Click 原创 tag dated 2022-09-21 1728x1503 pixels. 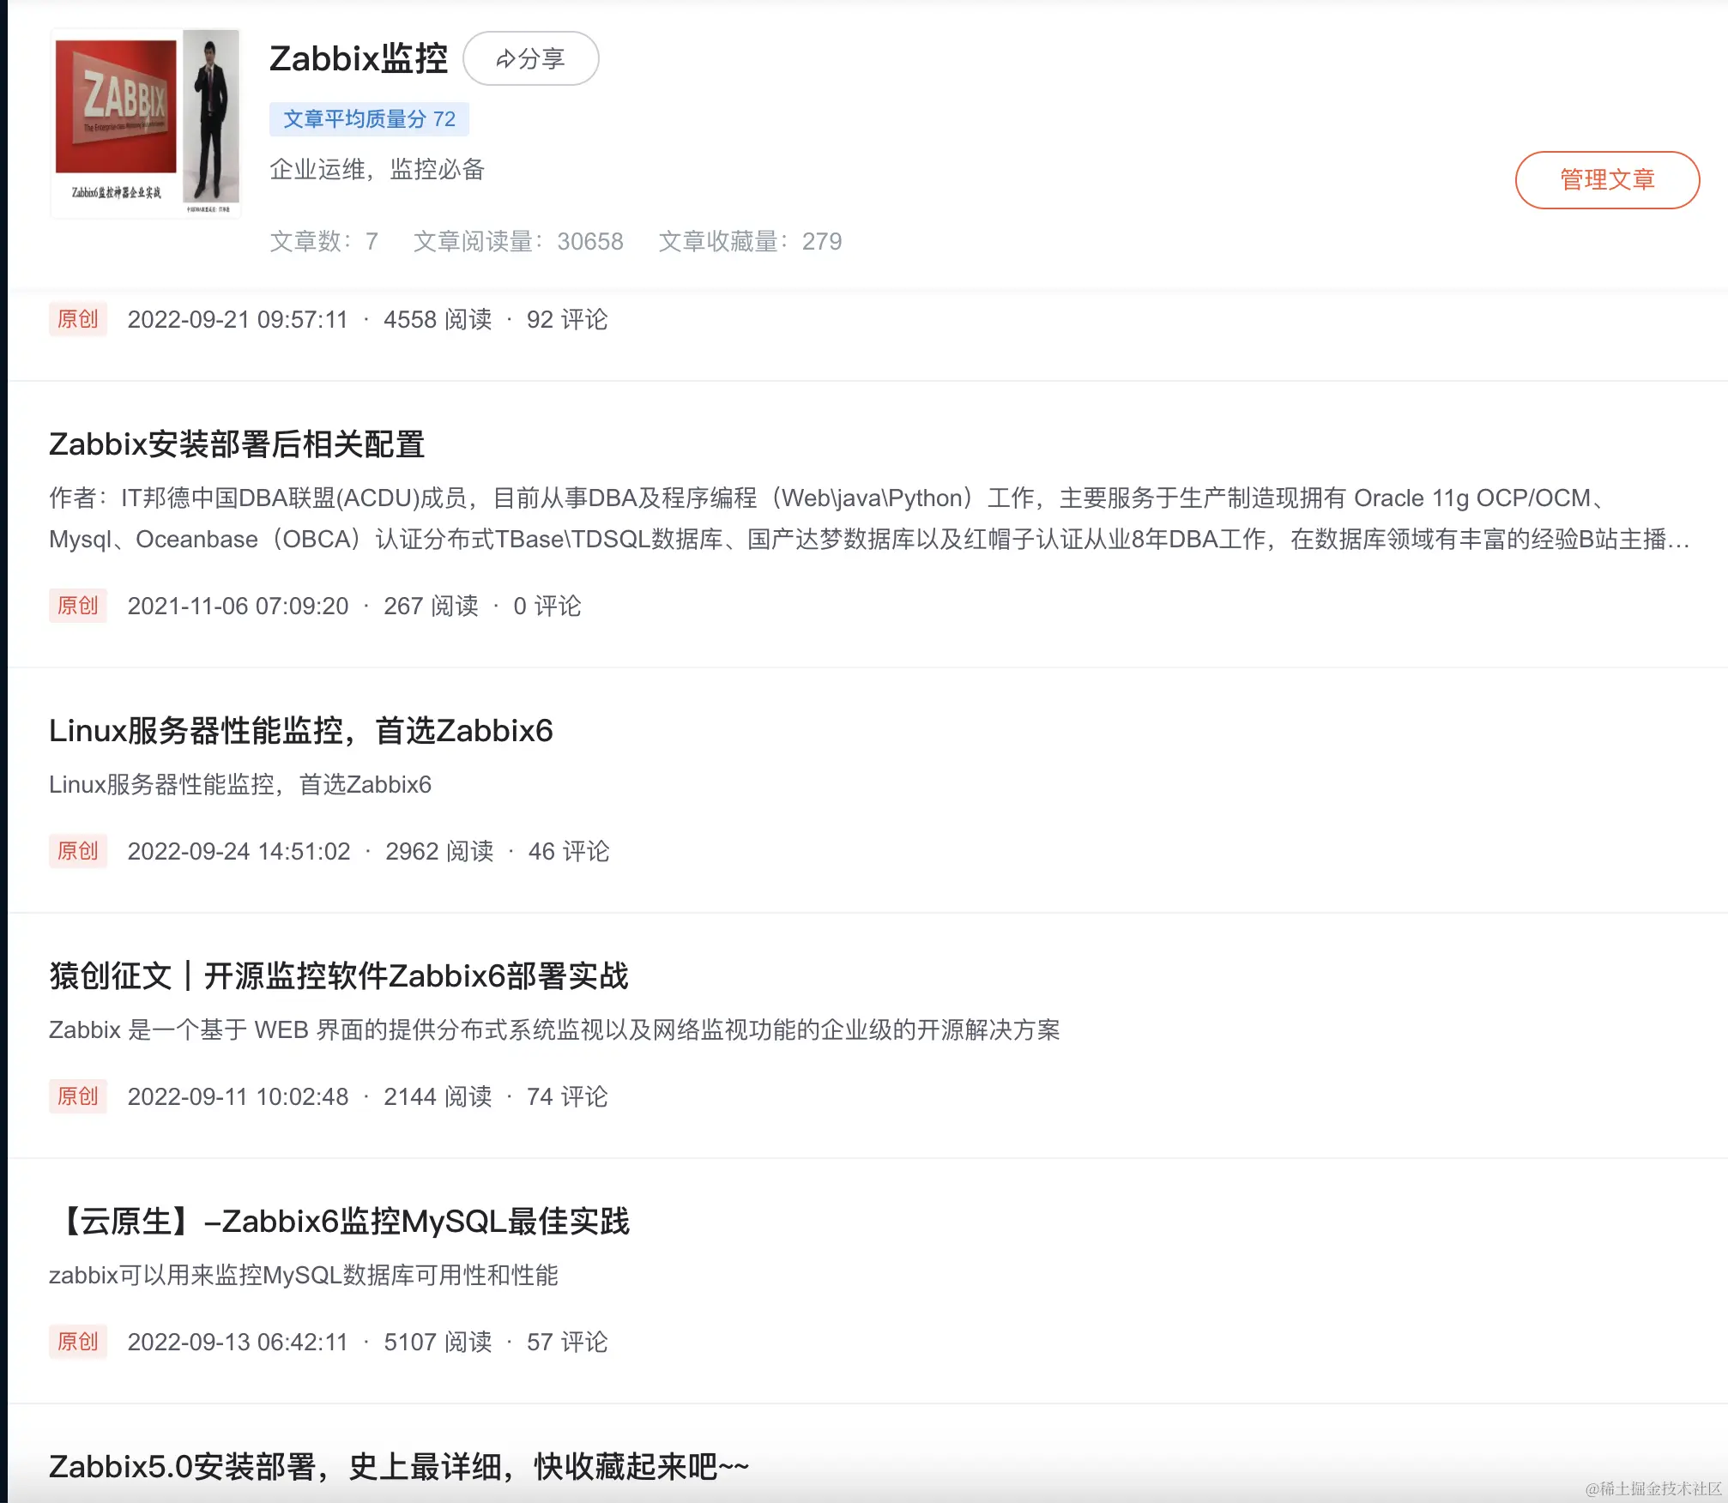[78, 320]
